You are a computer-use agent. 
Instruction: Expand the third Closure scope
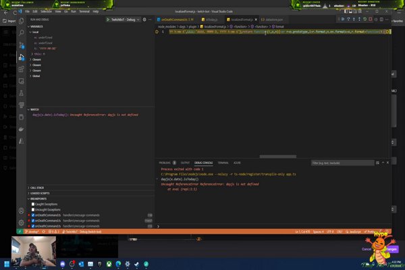tap(36, 70)
